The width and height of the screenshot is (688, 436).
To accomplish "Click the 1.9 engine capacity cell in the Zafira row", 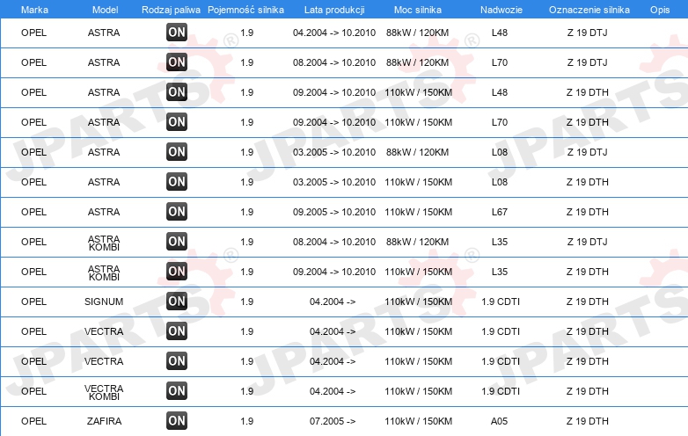I will pos(247,421).
